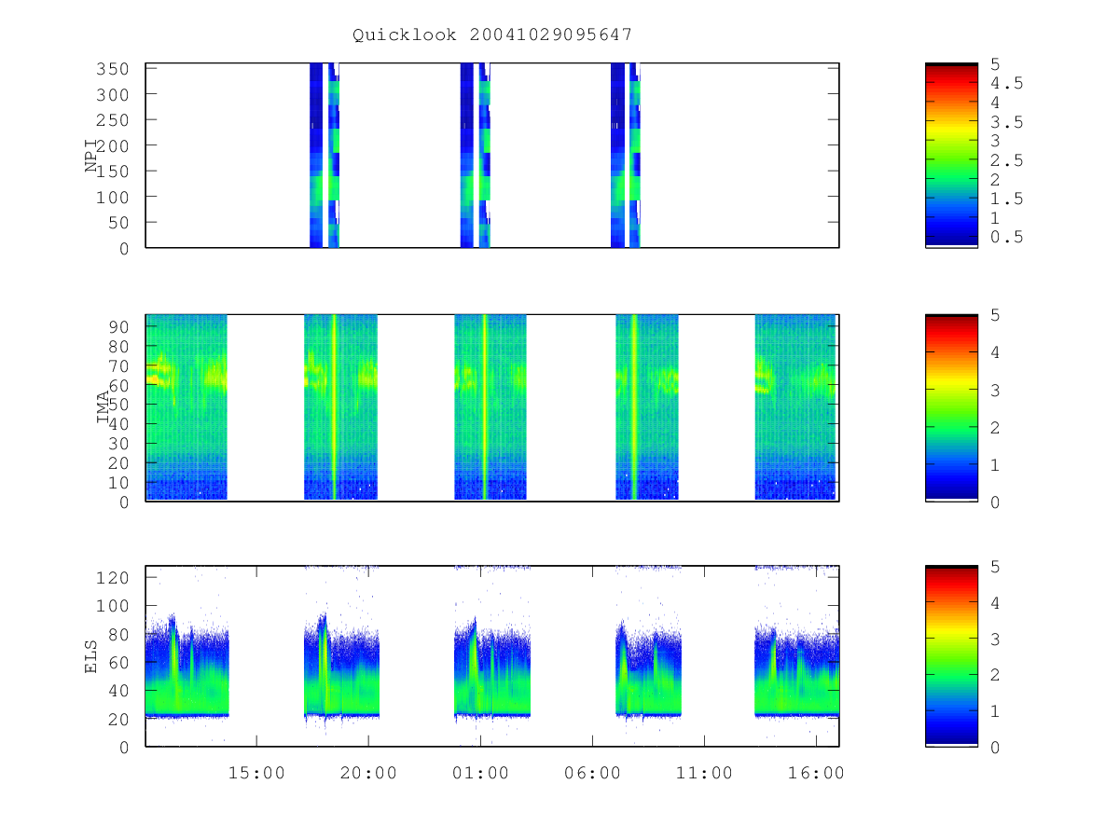Click the '11:00' time axis label
Image resolution: width=1119 pixels, height=839 pixels.
point(704,773)
